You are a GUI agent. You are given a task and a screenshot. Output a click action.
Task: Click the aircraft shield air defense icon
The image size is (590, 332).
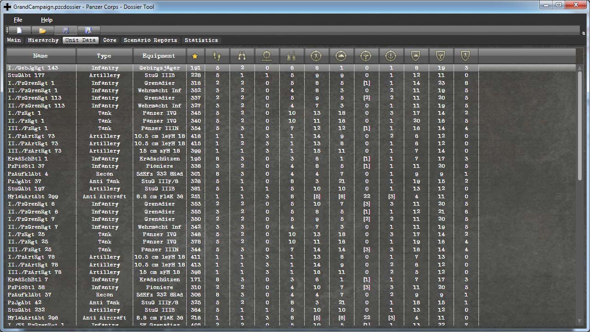coord(441,56)
